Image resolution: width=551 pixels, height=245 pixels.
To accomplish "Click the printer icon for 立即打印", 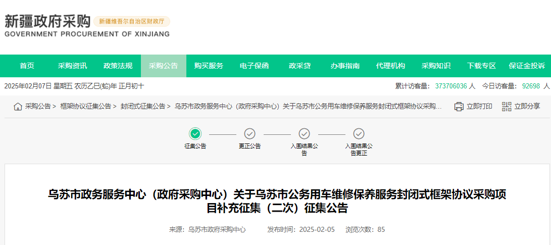I will tap(459, 107).
